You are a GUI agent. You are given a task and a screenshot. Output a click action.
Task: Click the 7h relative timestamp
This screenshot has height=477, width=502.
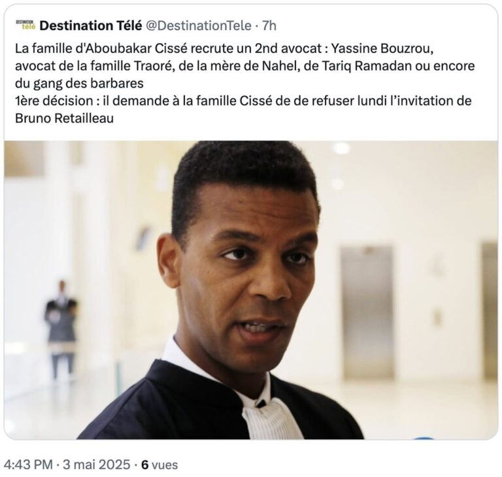tap(269, 25)
